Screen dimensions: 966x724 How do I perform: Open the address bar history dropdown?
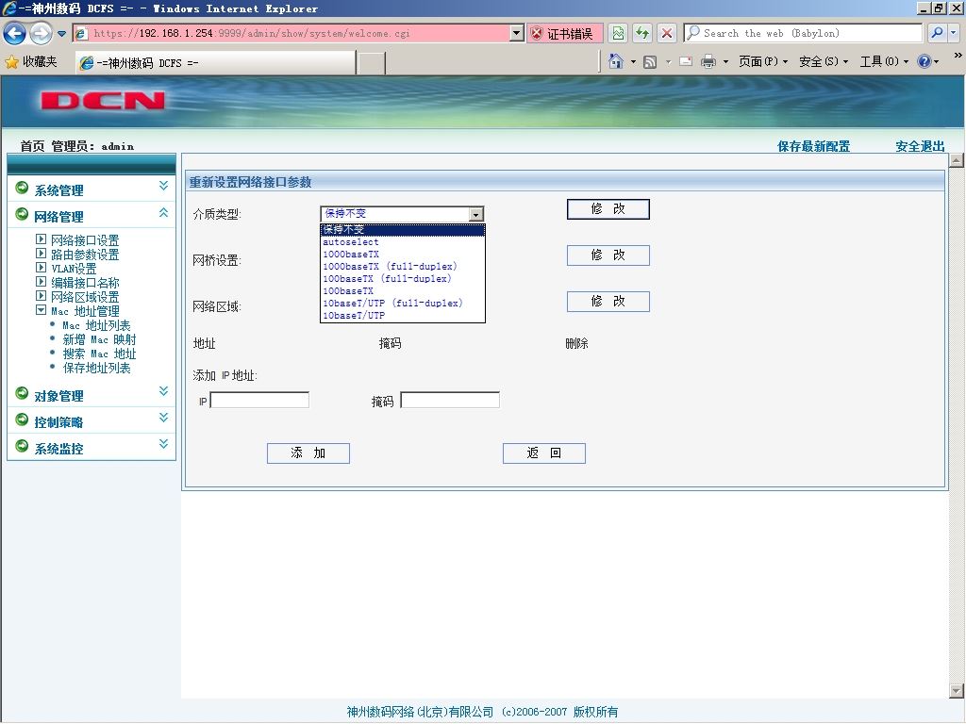pos(517,33)
